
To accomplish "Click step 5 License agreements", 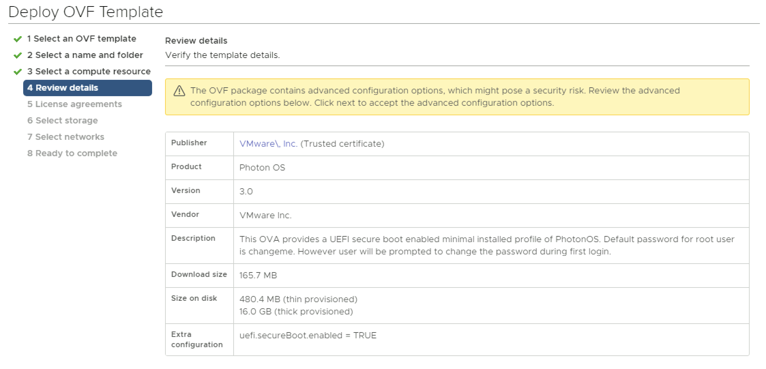I will (74, 104).
